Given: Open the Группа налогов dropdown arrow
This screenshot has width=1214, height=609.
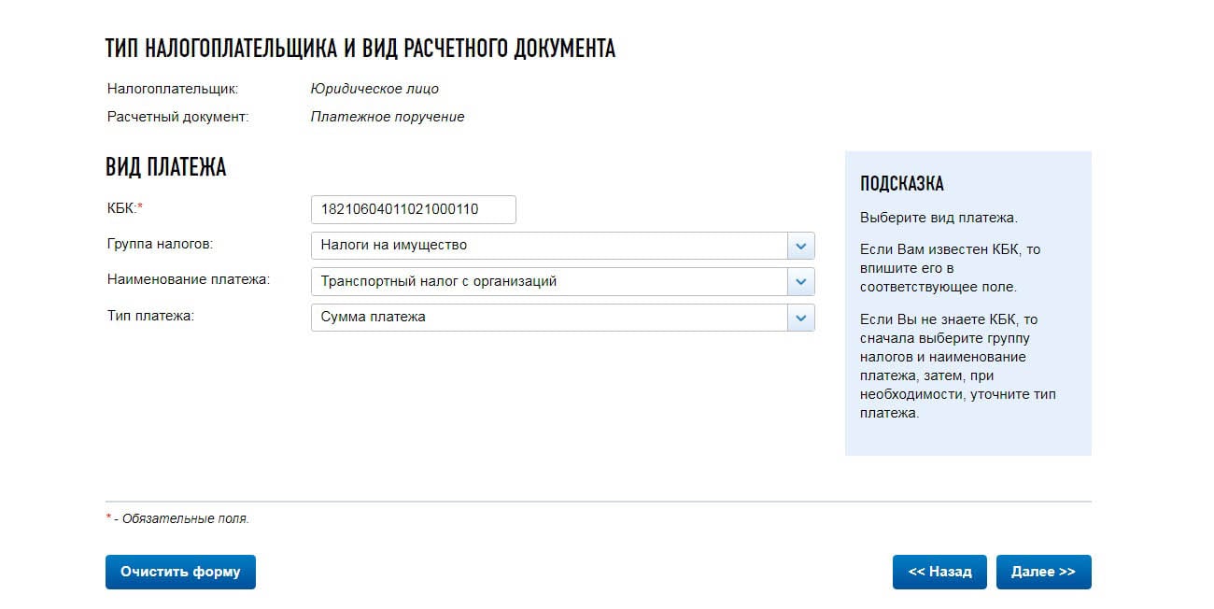Looking at the screenshot, I should point(800,246).
